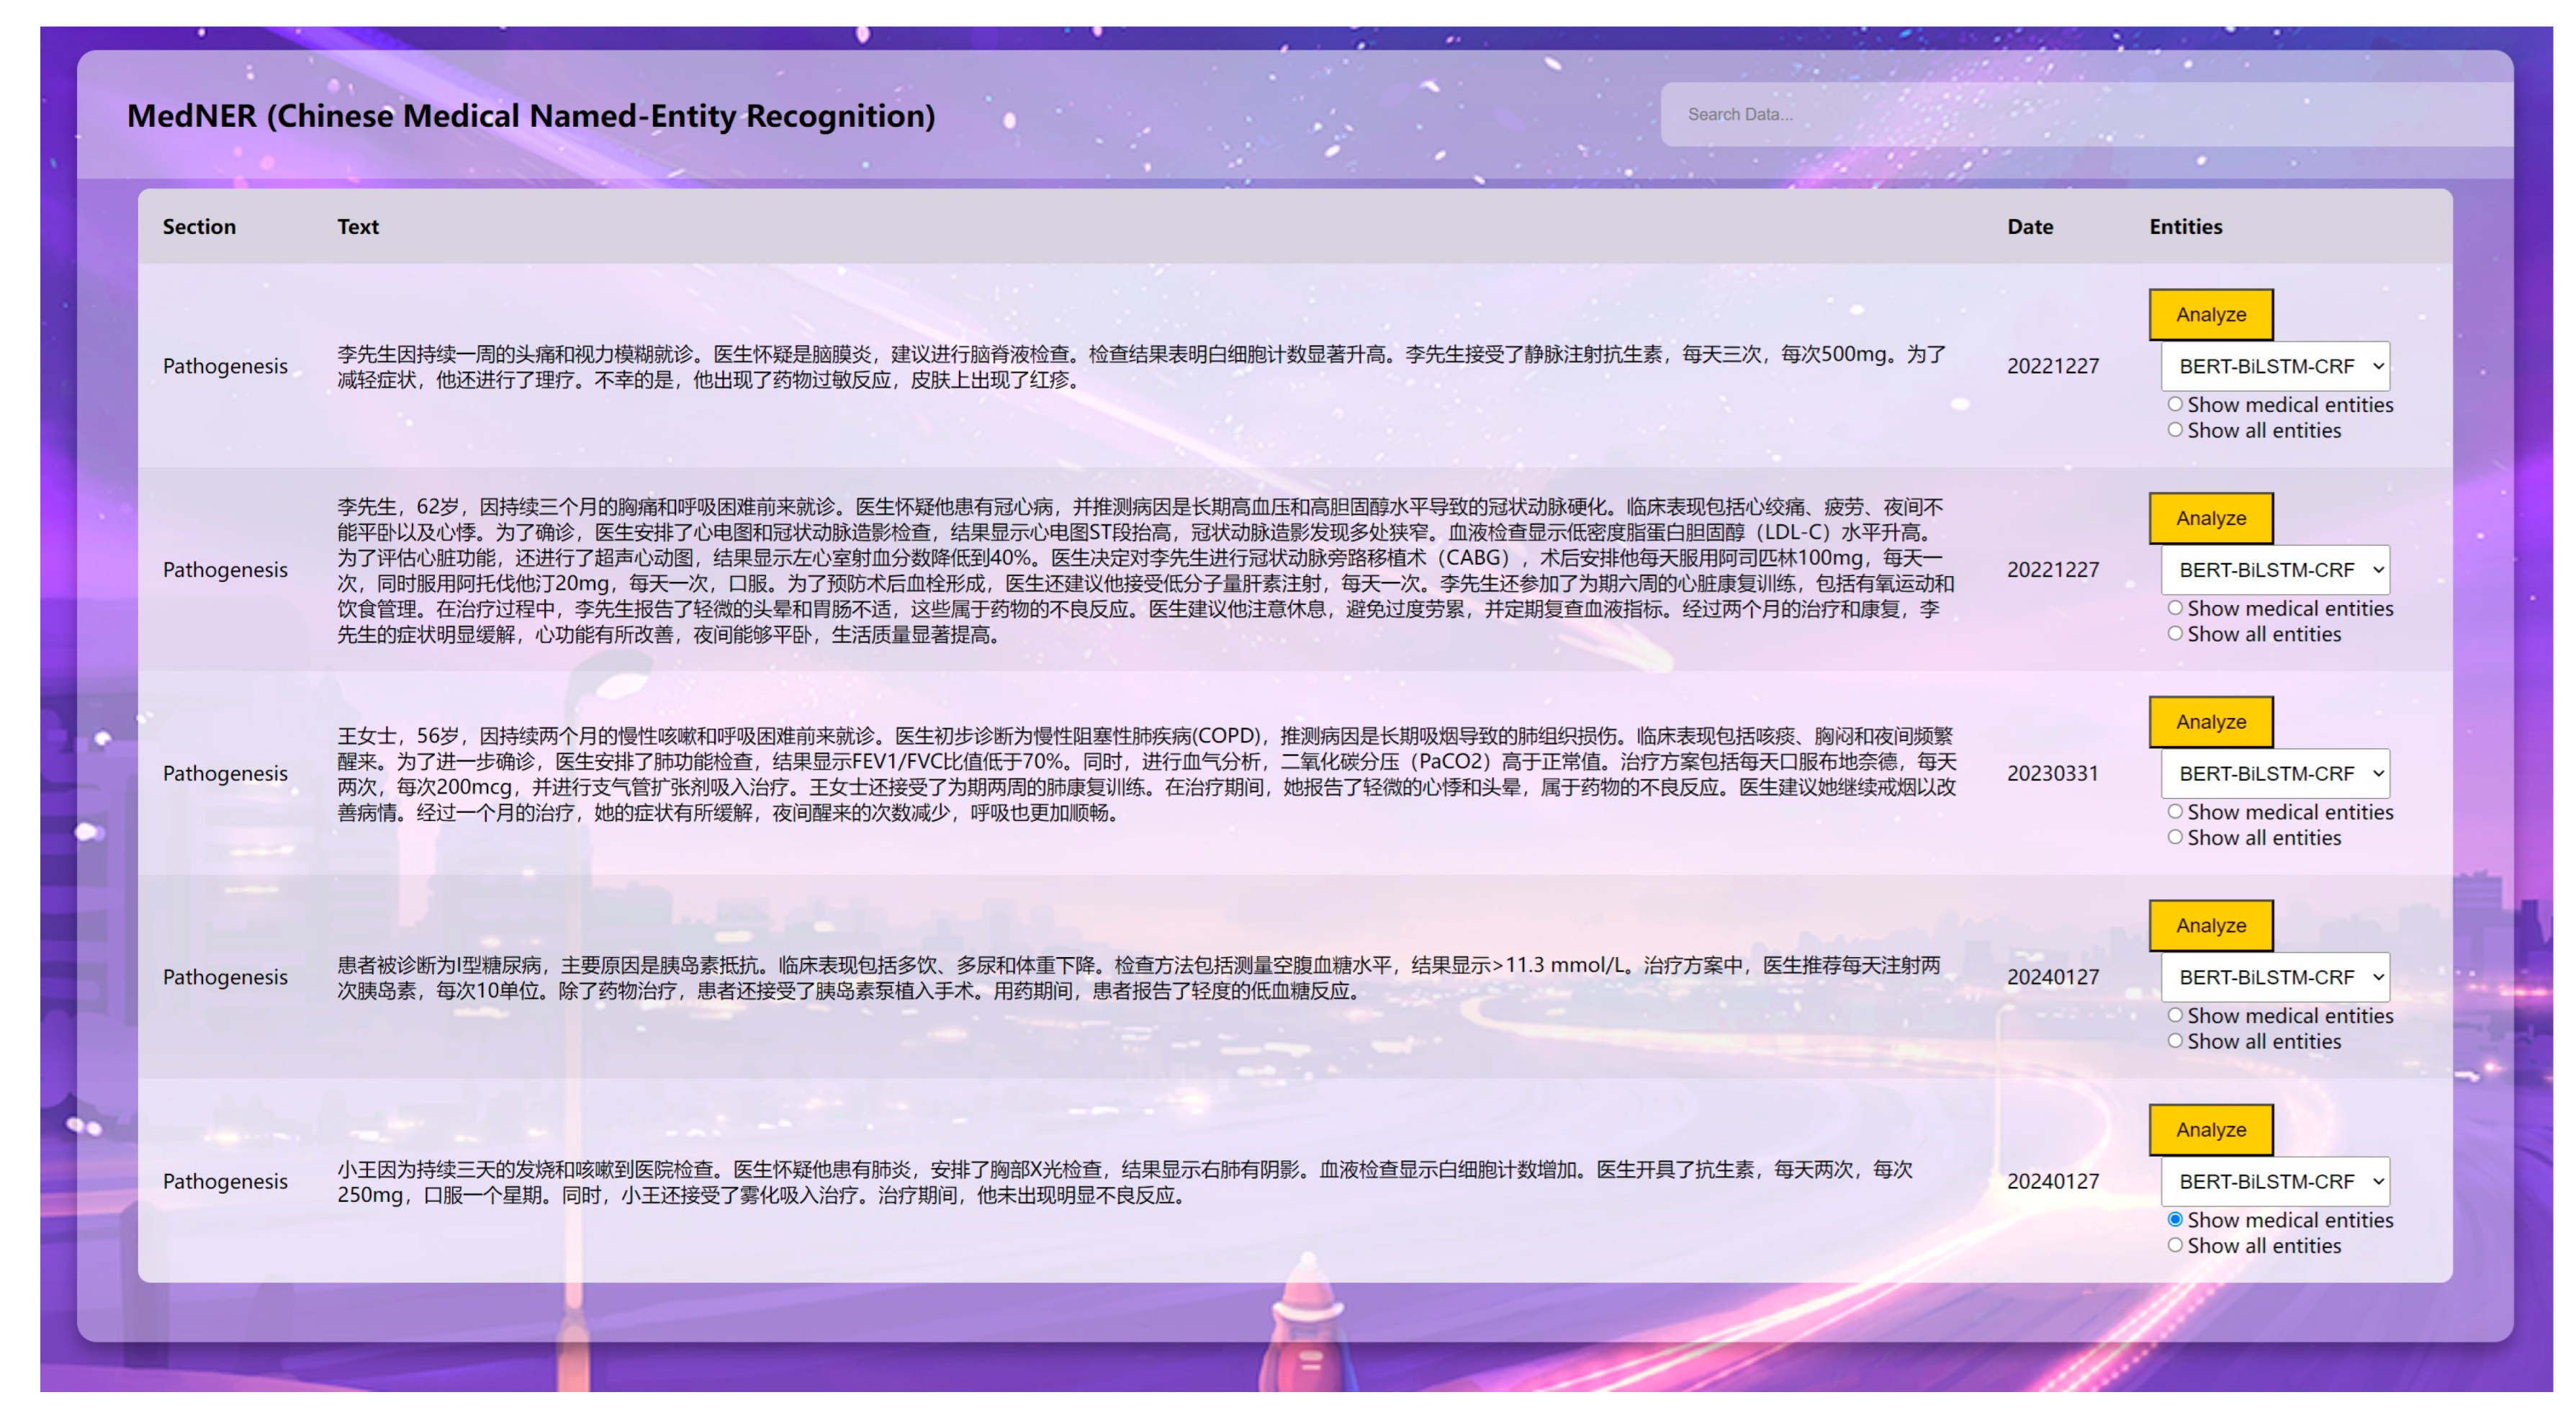Image resolution: width=2576 pixels, height=1418 pixels.
Task: Select Show medical entities for 糖尿病 row
Action: click(2175, 1016)
